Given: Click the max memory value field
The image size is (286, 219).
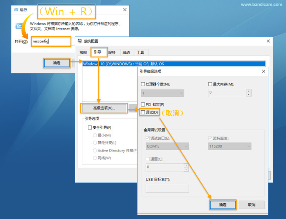Looking at the screenshot, I should (x=227, y=93).
